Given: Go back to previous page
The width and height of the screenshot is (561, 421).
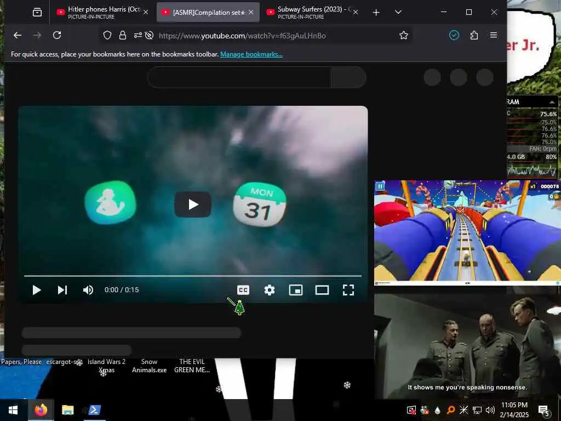Looking at the screenshot, I should tap(18, 35).
